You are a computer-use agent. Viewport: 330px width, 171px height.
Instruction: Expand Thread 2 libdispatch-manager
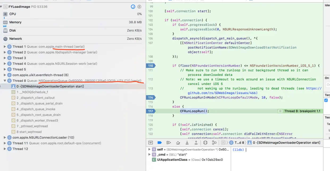pos(5,52)
